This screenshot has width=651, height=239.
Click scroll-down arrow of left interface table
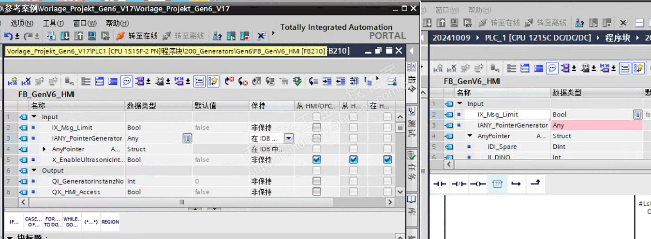pyautogui.click(x=399, y=192)
